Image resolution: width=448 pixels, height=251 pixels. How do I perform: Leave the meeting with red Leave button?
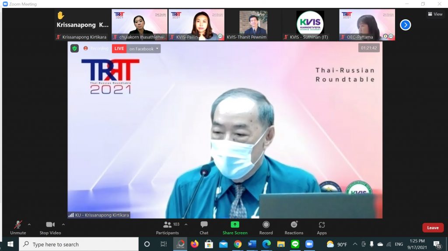(x=433, y=228)
